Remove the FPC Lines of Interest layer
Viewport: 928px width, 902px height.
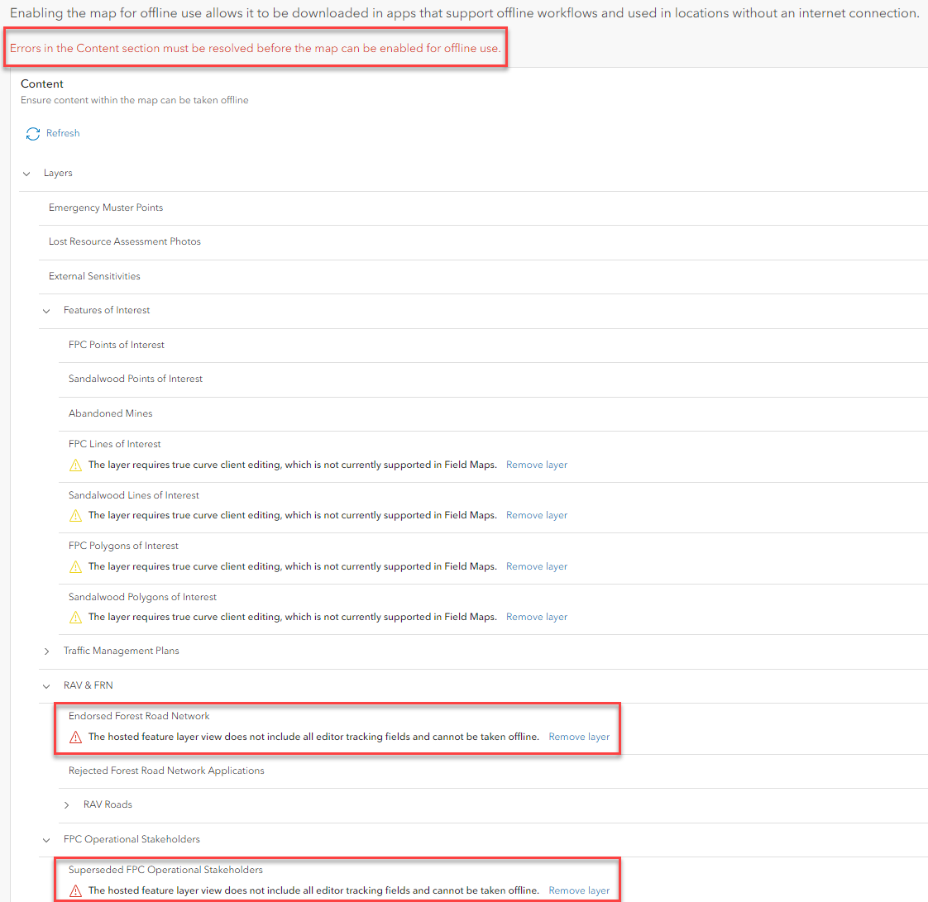coord(536,465)
